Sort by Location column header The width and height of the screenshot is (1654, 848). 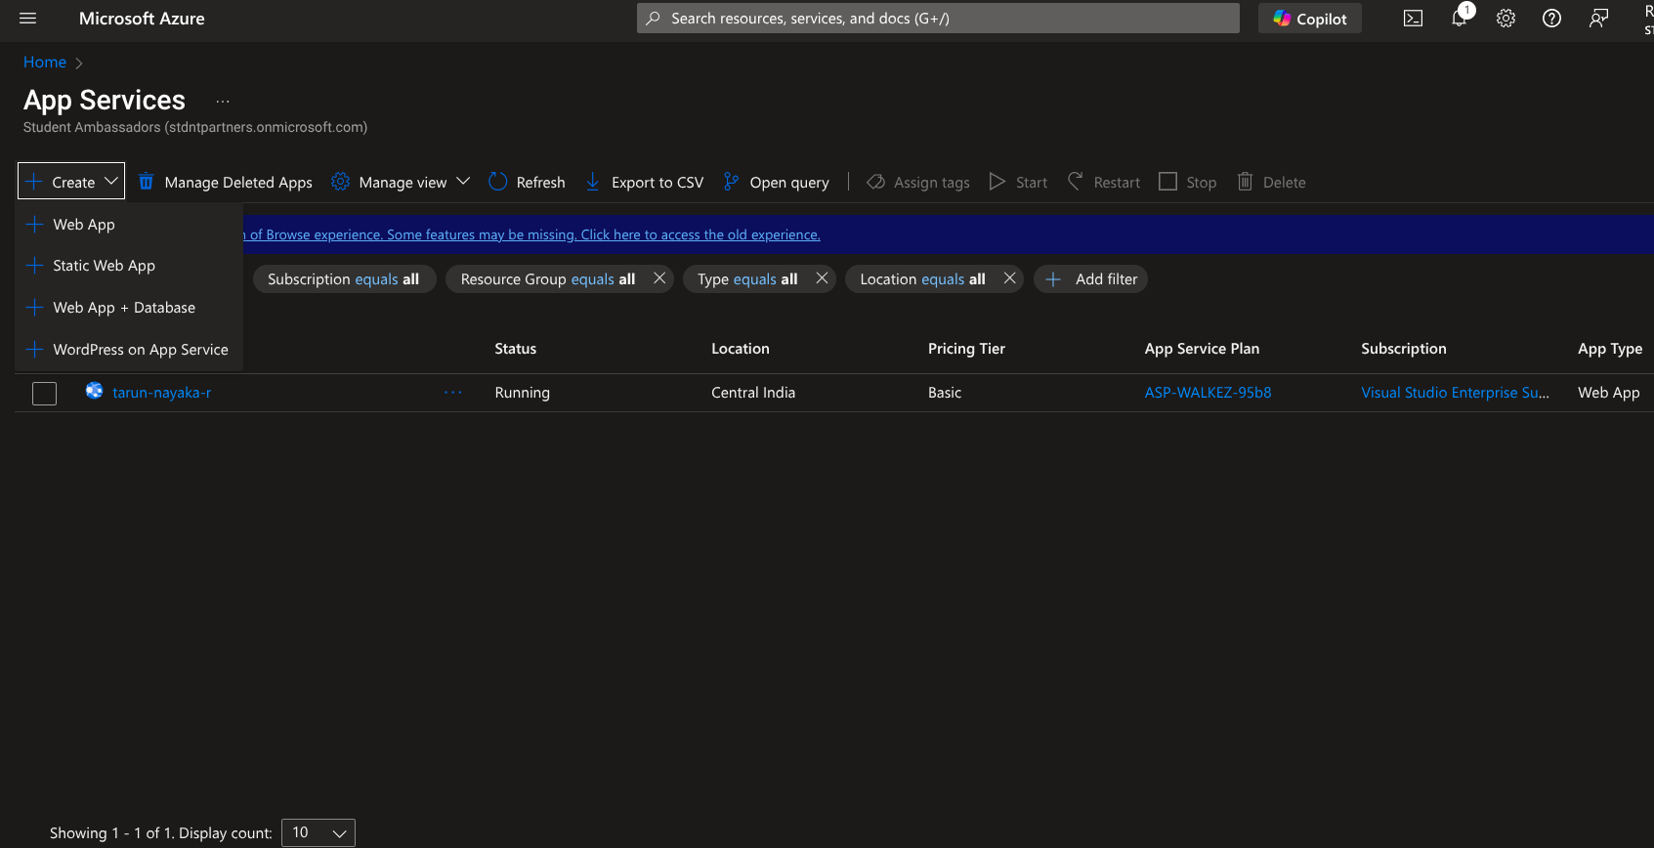pos(741,349)
